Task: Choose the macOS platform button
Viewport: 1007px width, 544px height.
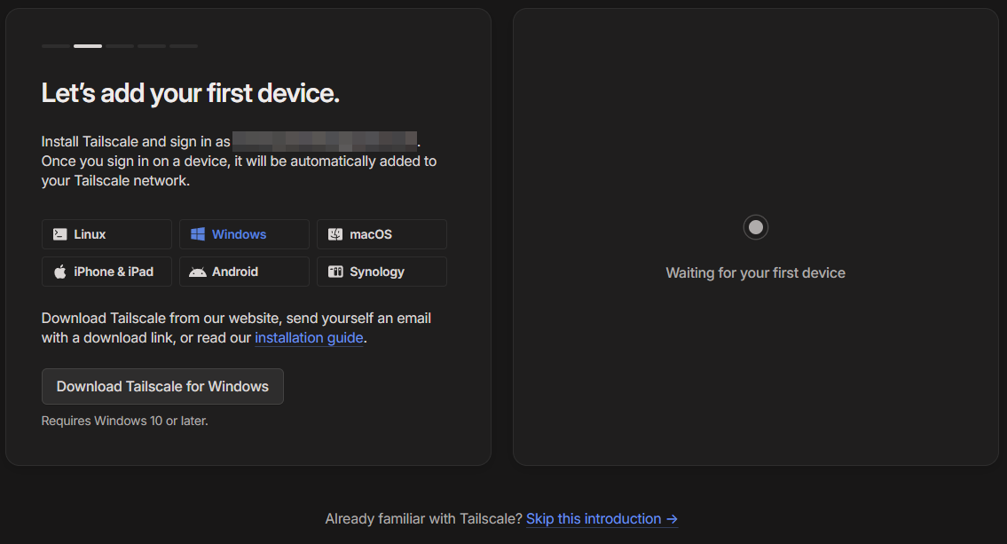Action: point(382,234)
